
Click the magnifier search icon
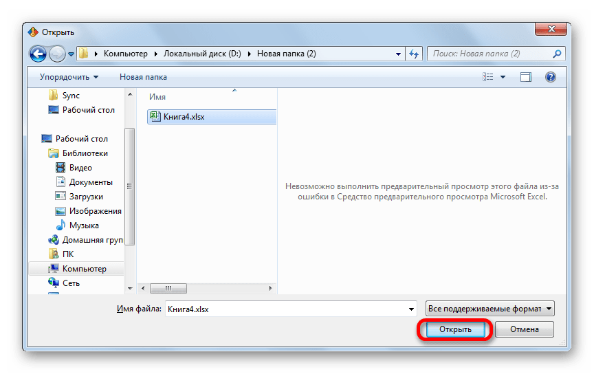tap(557, 54)
